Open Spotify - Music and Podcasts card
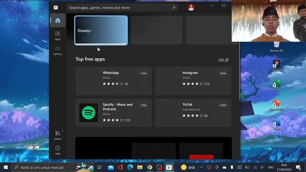This screenshot has width=306, height=172. click(114, 113)
